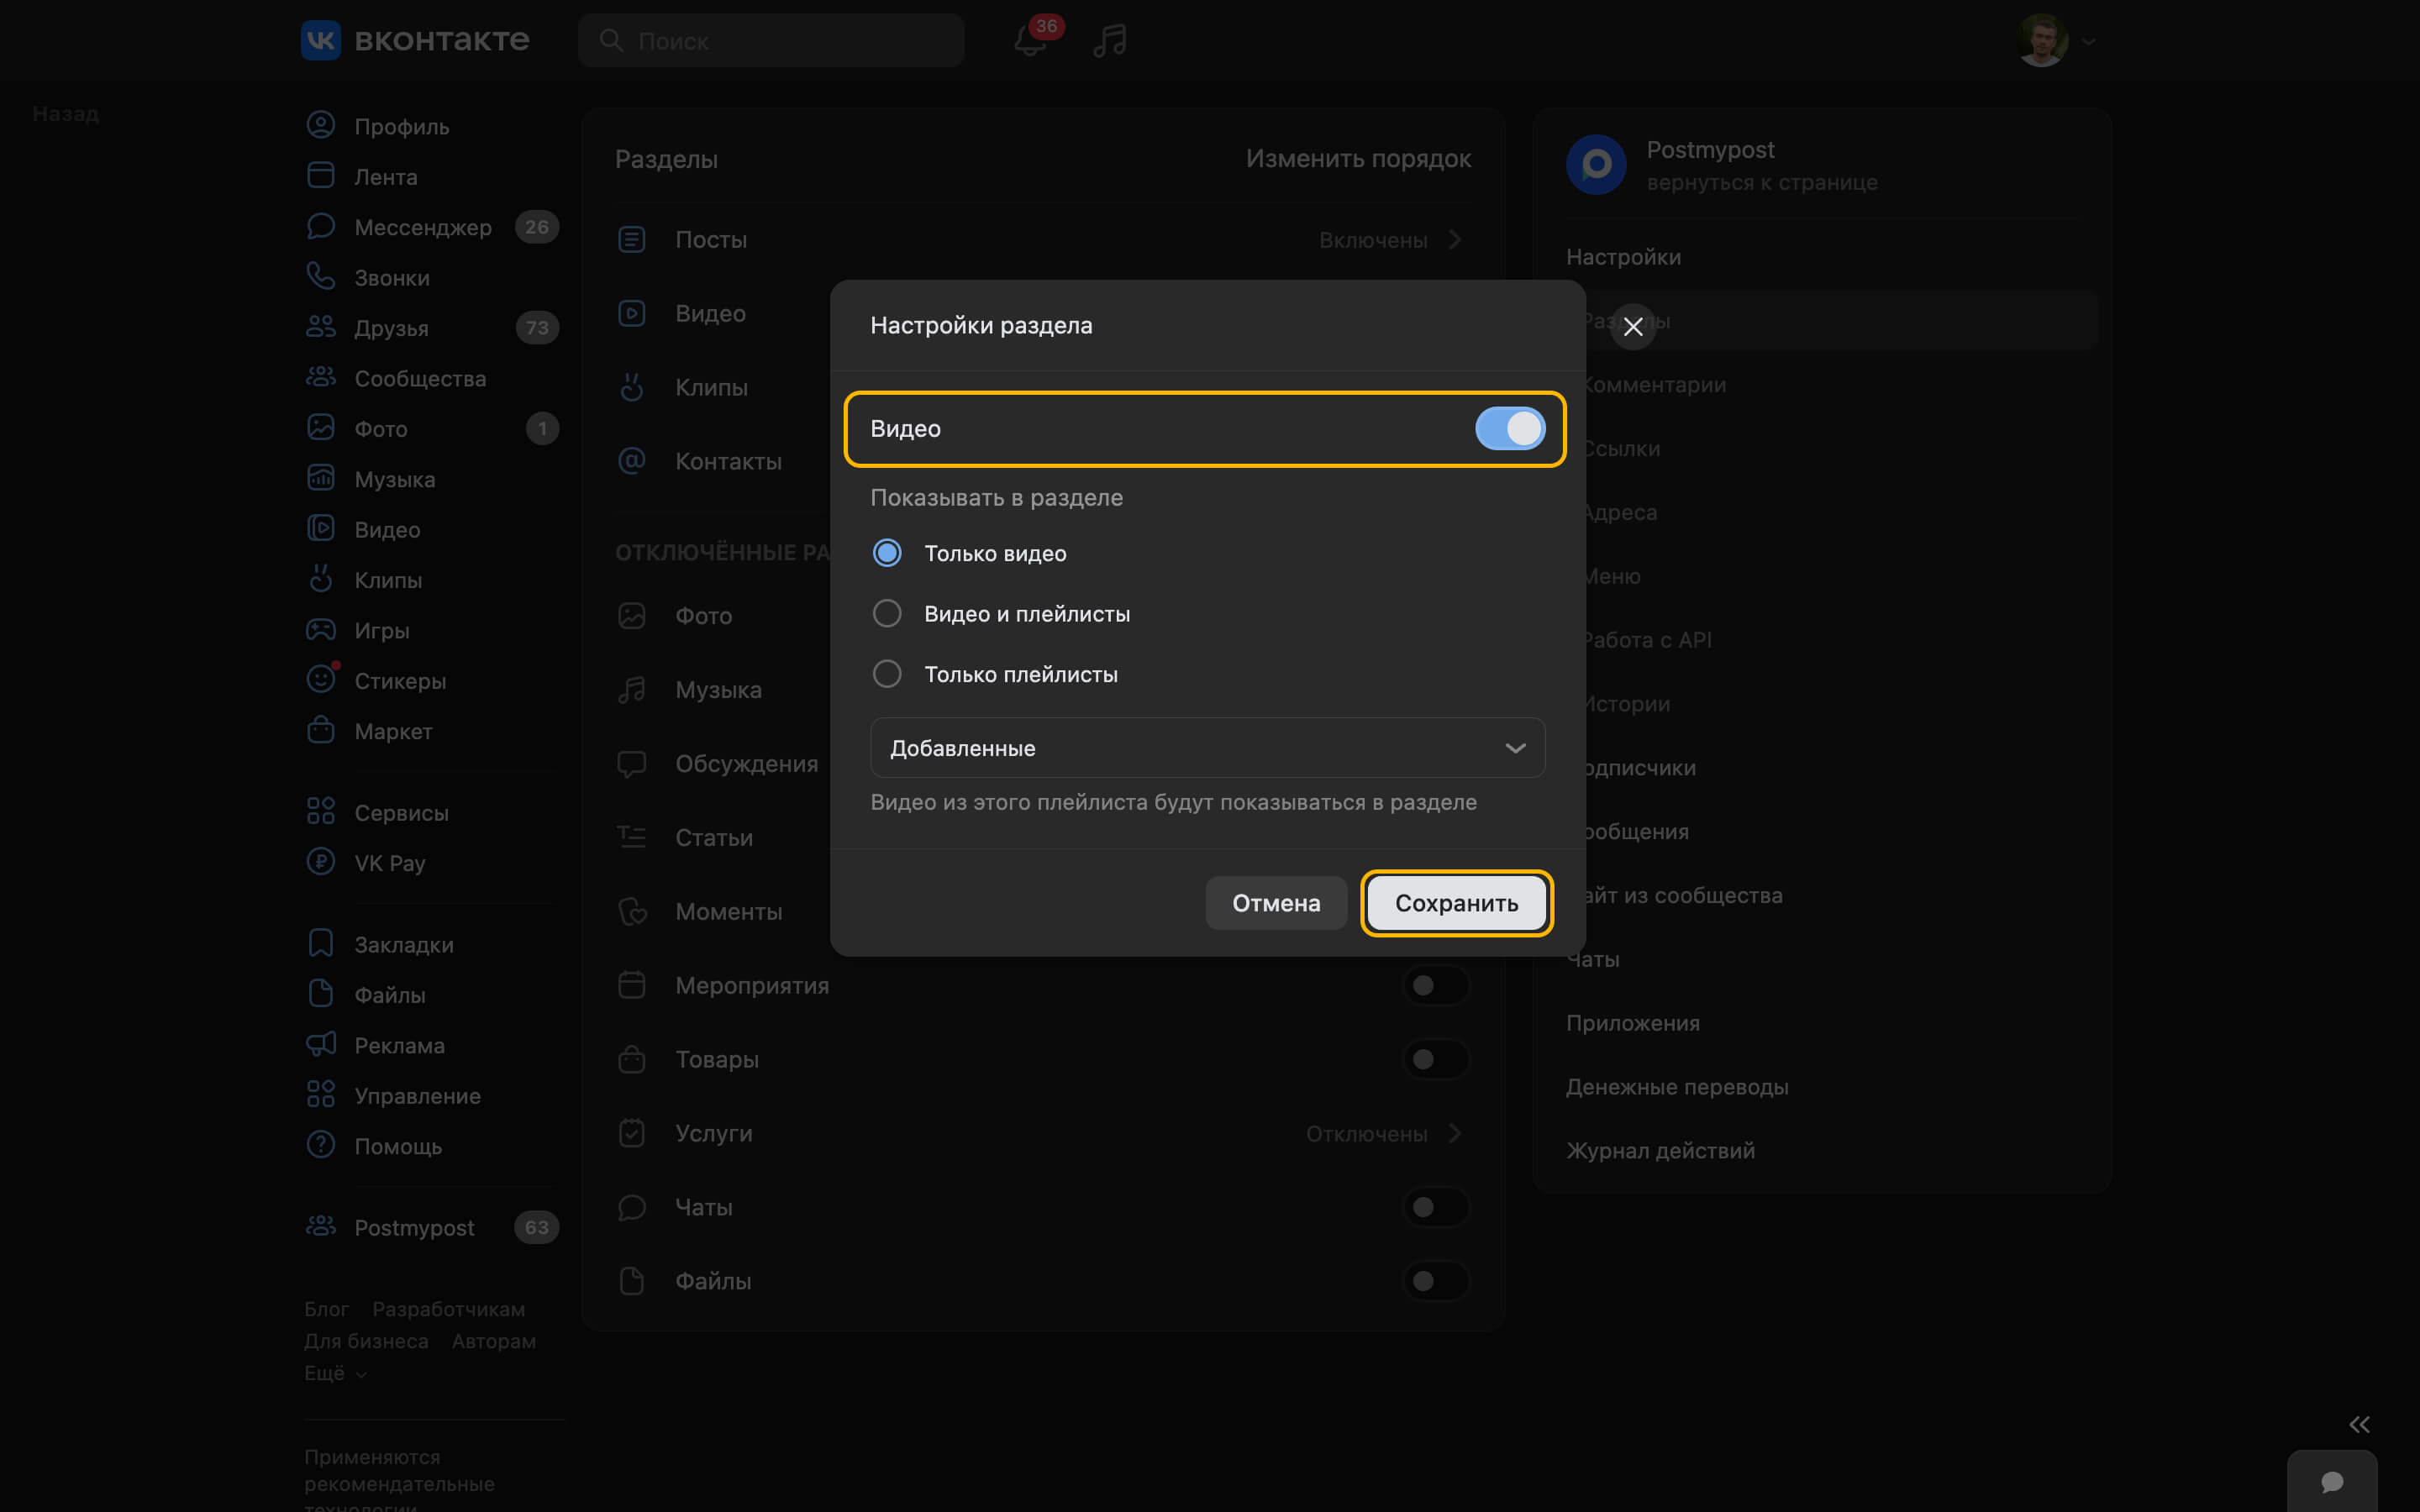The width and height of the screenshot is (2420, 1512).
Task: Open Messenger from left sidebar
Action: point(422,227)
